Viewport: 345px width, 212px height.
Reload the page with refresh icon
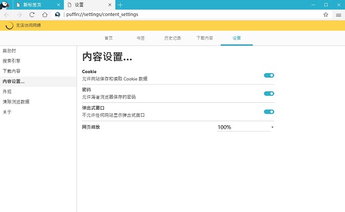point(32,15)
